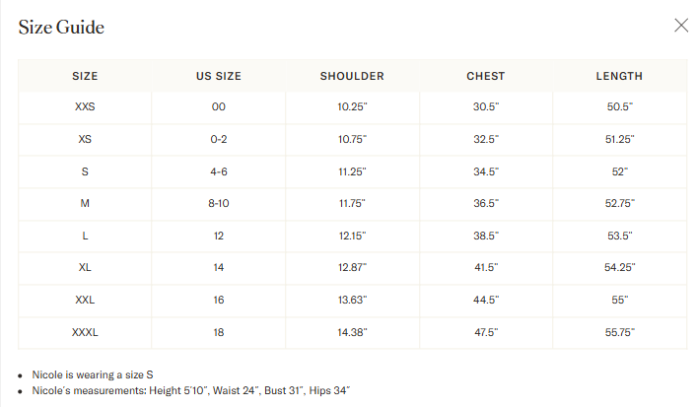Click the CHEST column header
The width and height of the screenshot is (696, 407).
486,76
